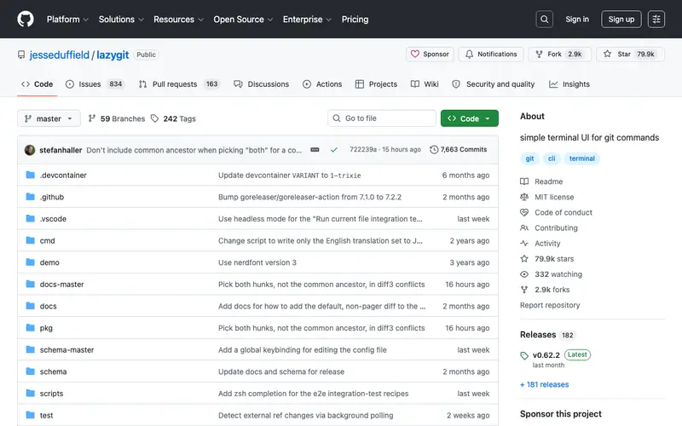The image size is (682, 426).
Task: Open the Pricing link in header
Action: 355,19
